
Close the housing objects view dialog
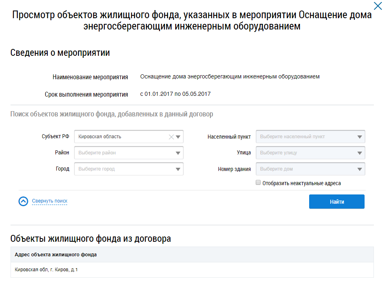pos(377,5)
